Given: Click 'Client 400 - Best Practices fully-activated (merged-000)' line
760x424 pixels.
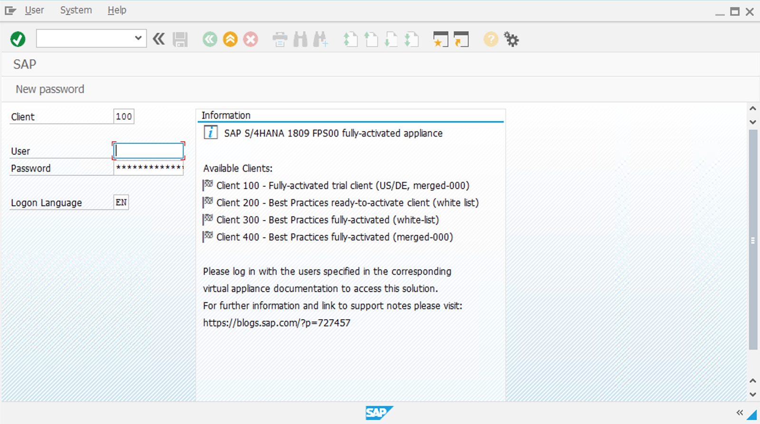Looking at the screenshot, I should (x=335, y=236).
